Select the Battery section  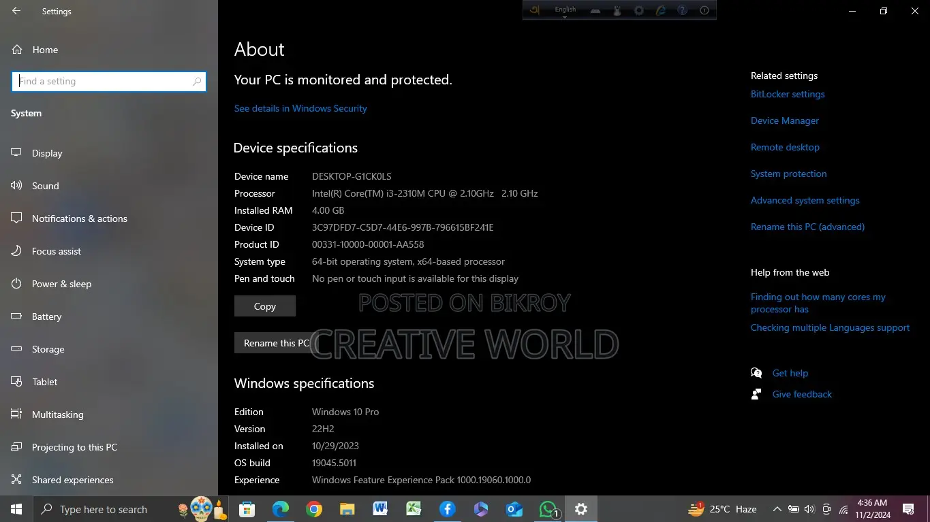click(x=46, y=316)
